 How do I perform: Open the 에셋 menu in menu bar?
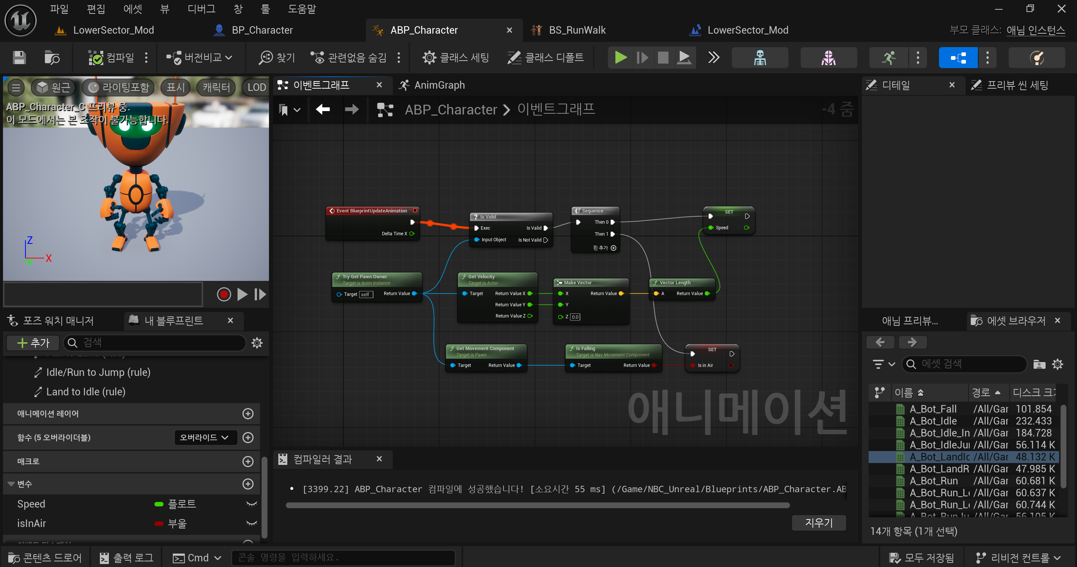click(x=132, y=9)
